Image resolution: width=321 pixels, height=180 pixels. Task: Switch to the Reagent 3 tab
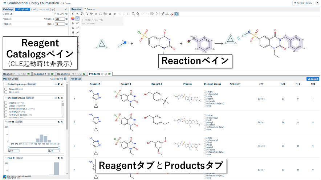[71, 74]
